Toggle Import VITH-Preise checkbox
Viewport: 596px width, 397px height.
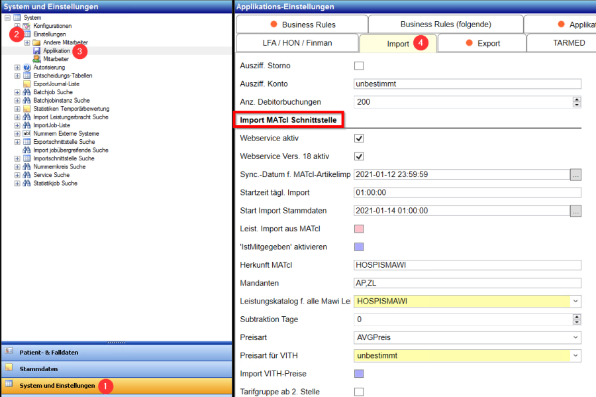coord(359,374)
